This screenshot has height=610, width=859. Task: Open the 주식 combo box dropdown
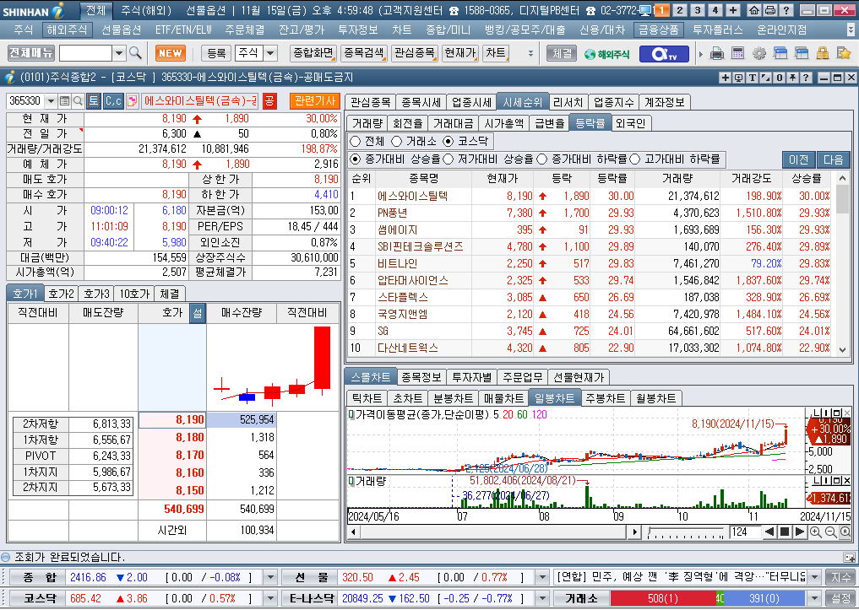coord(270,53)
